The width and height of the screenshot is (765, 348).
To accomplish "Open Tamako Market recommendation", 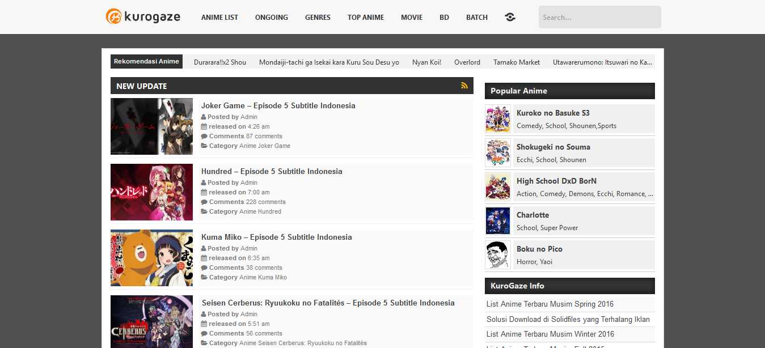I will pos(517,62).
